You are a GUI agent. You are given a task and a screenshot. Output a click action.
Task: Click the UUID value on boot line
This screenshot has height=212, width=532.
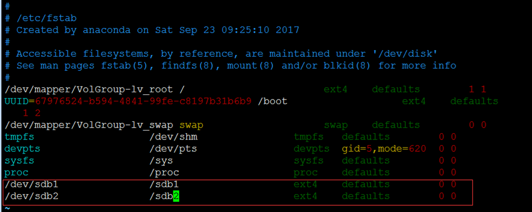(x=143, y=101)
